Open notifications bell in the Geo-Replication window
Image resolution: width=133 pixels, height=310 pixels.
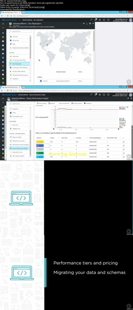click(x=95, y=20)
